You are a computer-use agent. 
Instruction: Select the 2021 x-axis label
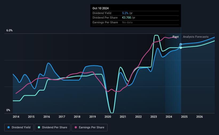point(123,117)
